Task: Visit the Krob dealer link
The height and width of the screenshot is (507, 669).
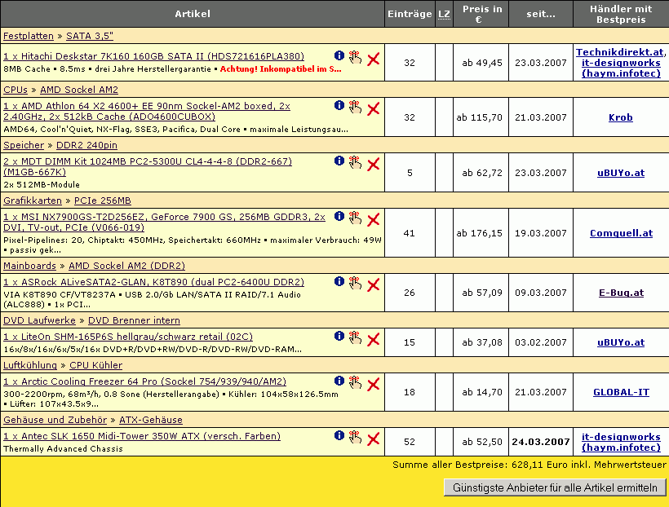Action: coord(621,117)
